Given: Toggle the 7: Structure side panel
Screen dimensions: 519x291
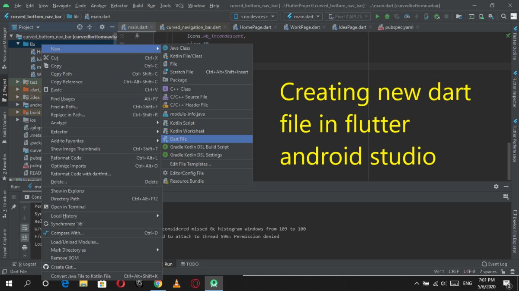Looking at the screenshot, I should pyautogui.click(x=4, y=205).
